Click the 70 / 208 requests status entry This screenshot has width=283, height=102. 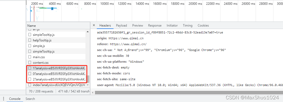pyautogui.click(x=41, y=91)
